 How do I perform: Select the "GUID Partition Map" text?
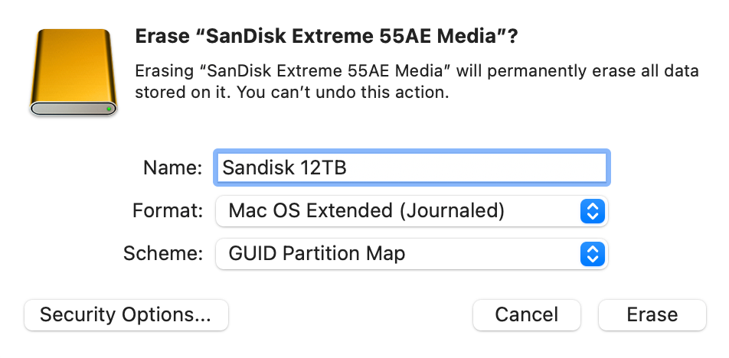click(x=316, y=254)
